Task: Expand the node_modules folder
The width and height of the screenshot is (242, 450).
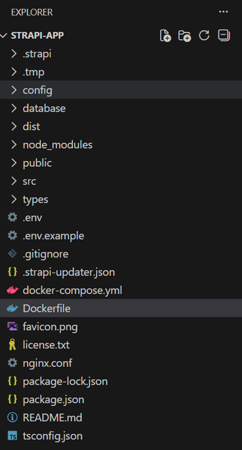Action: coord(121,145)
